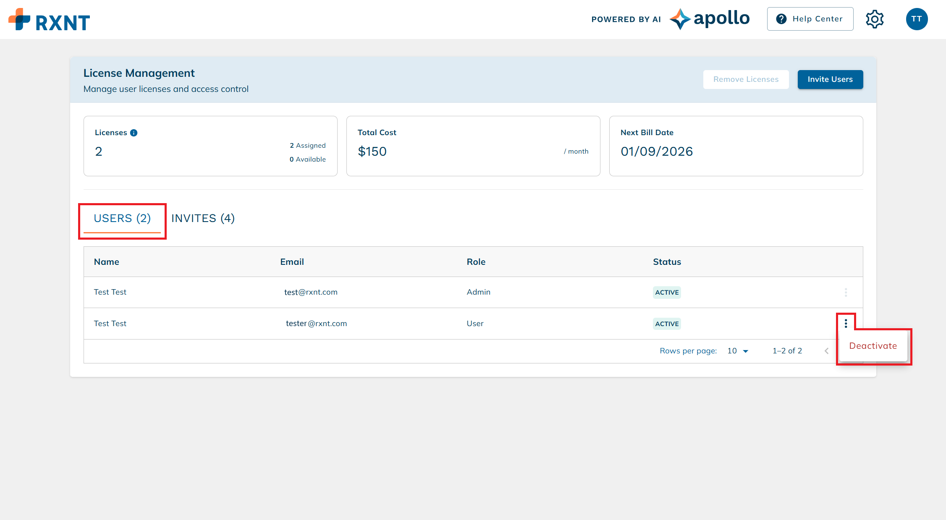Screen dimensions: 946x520
Task: Click the Licenses info icon
Action: tap(134, 132)
